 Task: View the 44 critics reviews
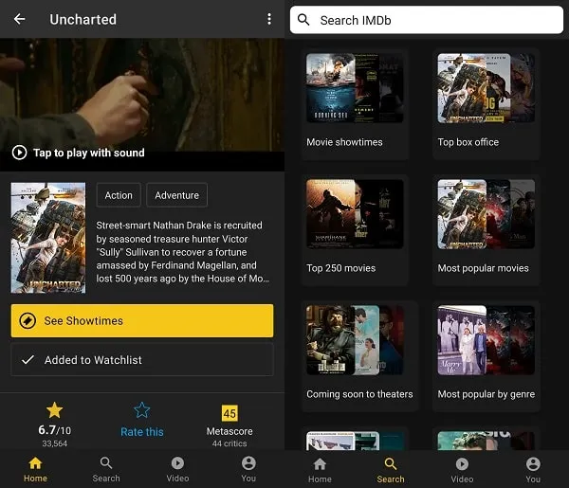click(x=229, y=443)
